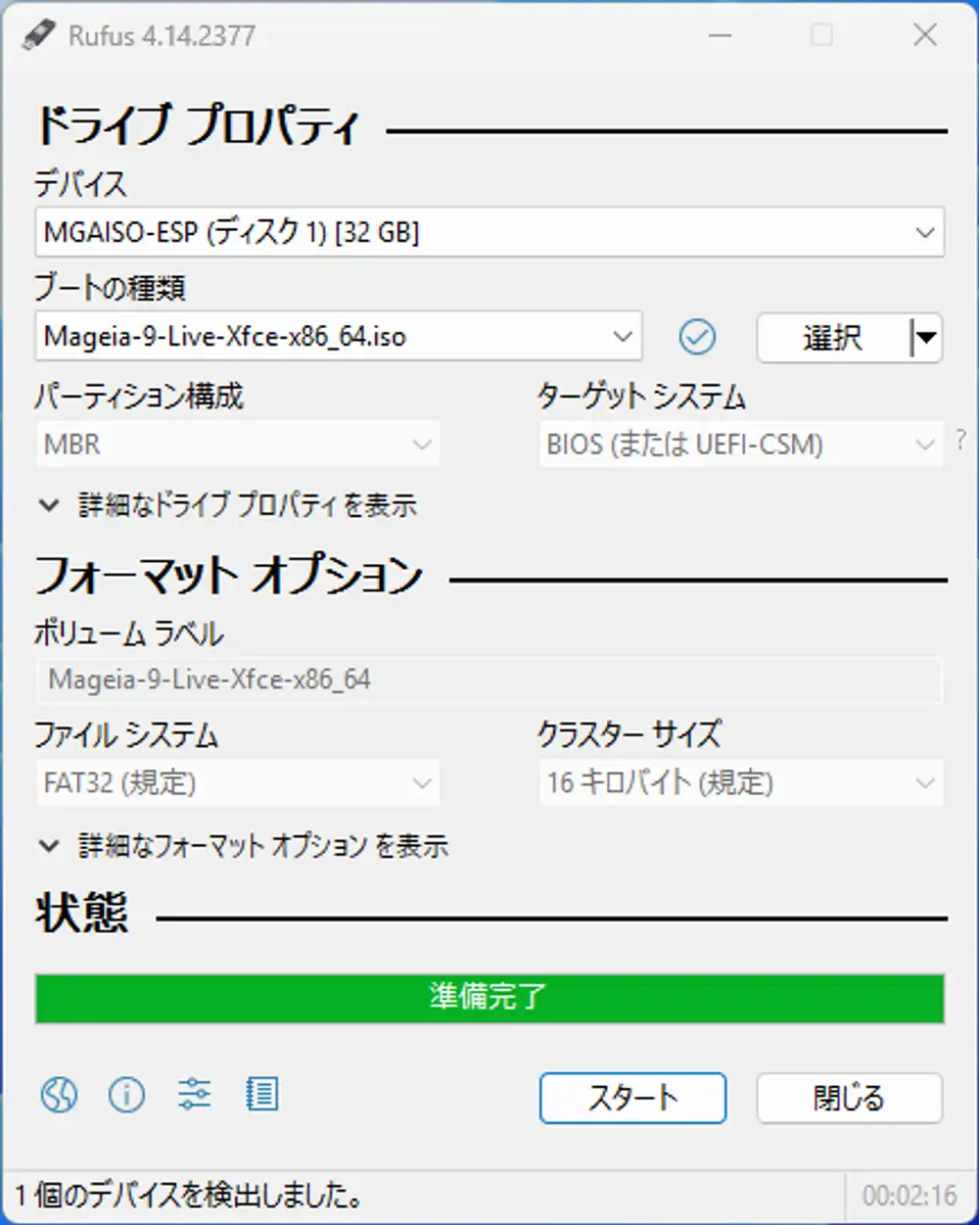
Task: Expand 詳細なドライブ プロパティを表示
Action: tap(228, 505)
